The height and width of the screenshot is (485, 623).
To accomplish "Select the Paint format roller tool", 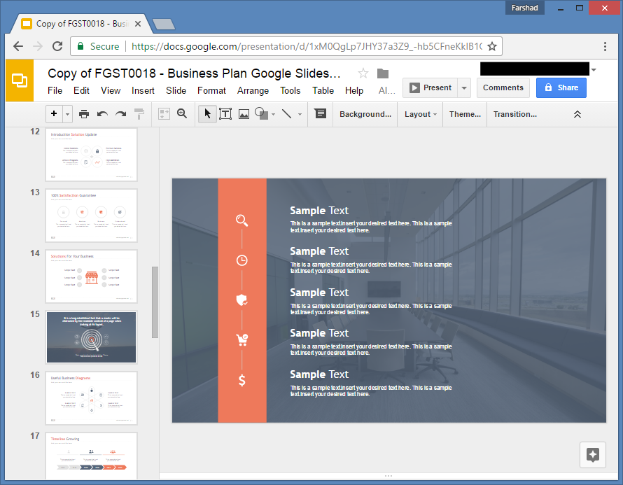I will point(139,114).
